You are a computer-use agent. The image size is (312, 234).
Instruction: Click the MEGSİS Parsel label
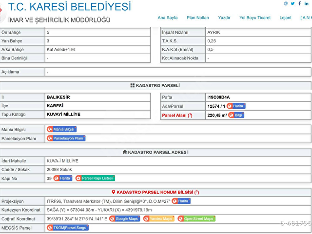point(17,228)
